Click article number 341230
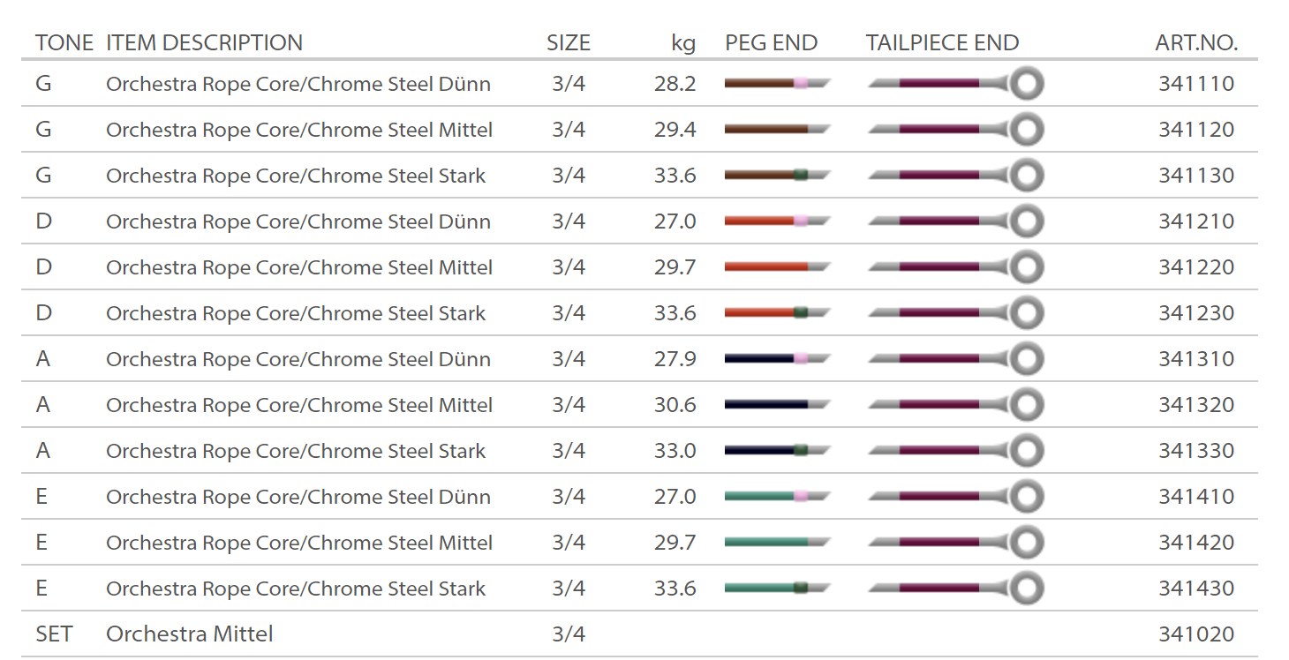The image size is (1289, 660). (1196, 313)
